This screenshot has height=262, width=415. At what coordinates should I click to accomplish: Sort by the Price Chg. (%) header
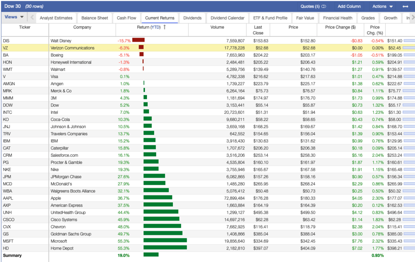coord(375,30)
